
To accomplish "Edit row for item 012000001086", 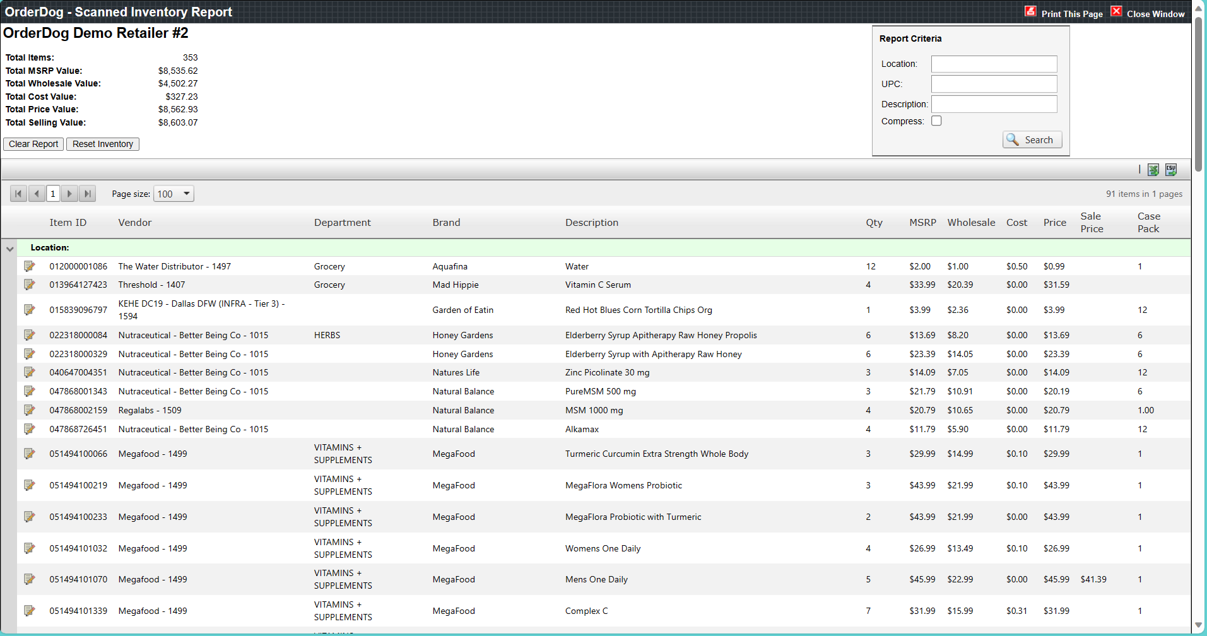I will point(30,266).
